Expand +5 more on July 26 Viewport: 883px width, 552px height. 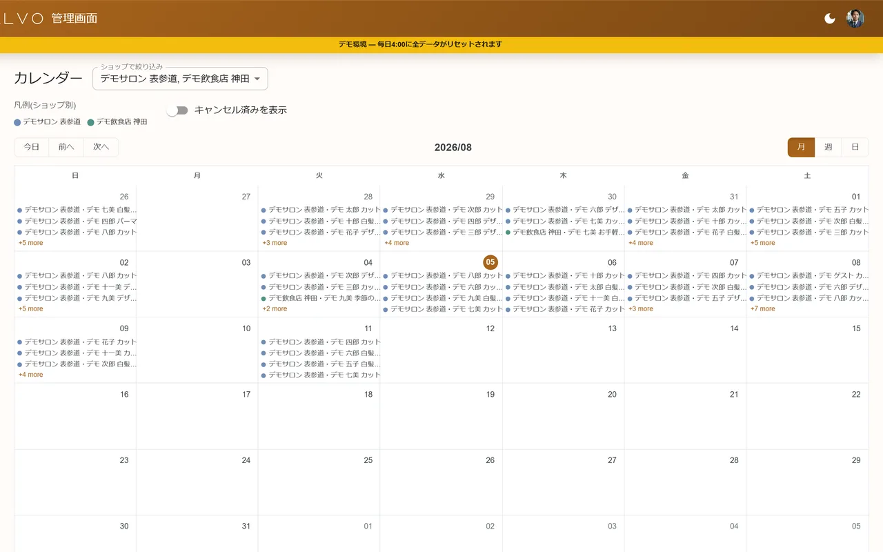pyautogui.click(x=31, y=243)
